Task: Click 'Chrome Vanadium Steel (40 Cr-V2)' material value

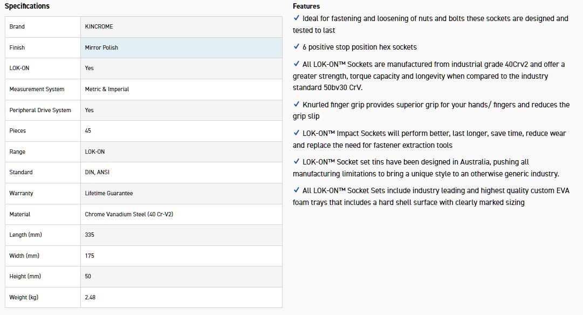Action: pyautogui.click(x=129, y=214)
